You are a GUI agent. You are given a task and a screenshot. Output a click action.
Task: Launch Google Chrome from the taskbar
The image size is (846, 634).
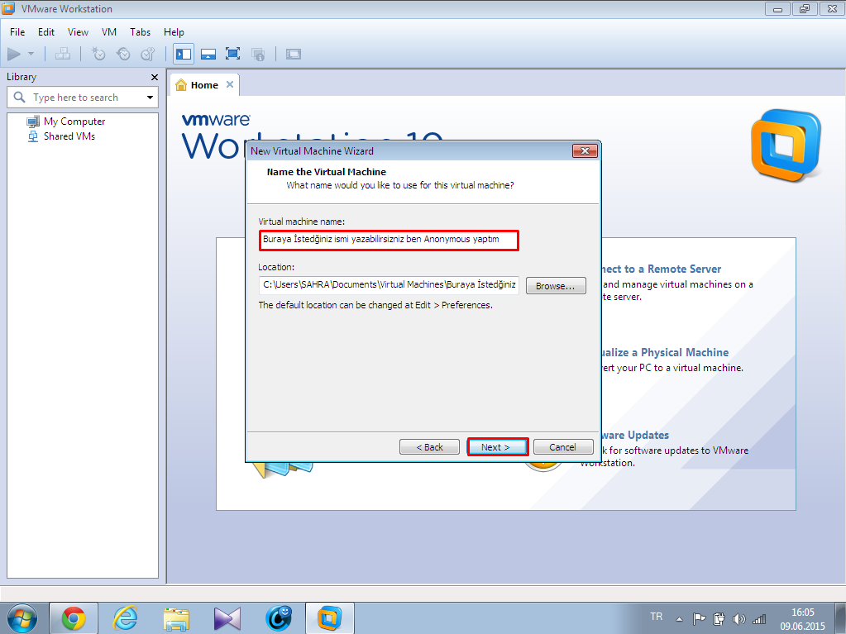point(74,618)
